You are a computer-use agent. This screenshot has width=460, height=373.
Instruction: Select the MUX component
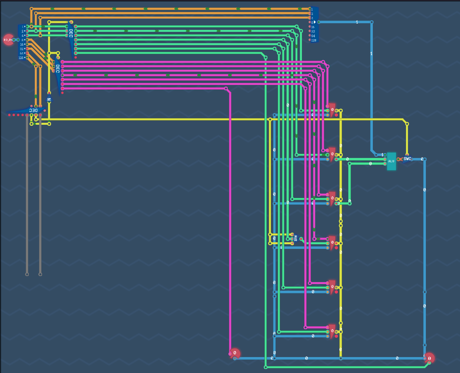(295, 238)
